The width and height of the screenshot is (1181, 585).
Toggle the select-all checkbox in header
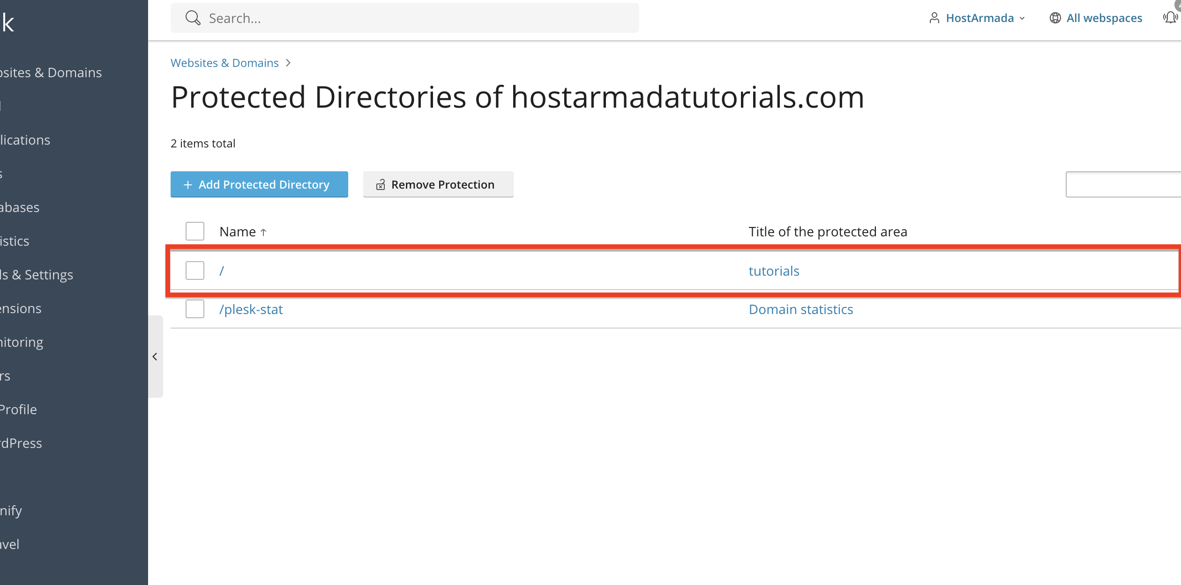click(x=195, y=231)
